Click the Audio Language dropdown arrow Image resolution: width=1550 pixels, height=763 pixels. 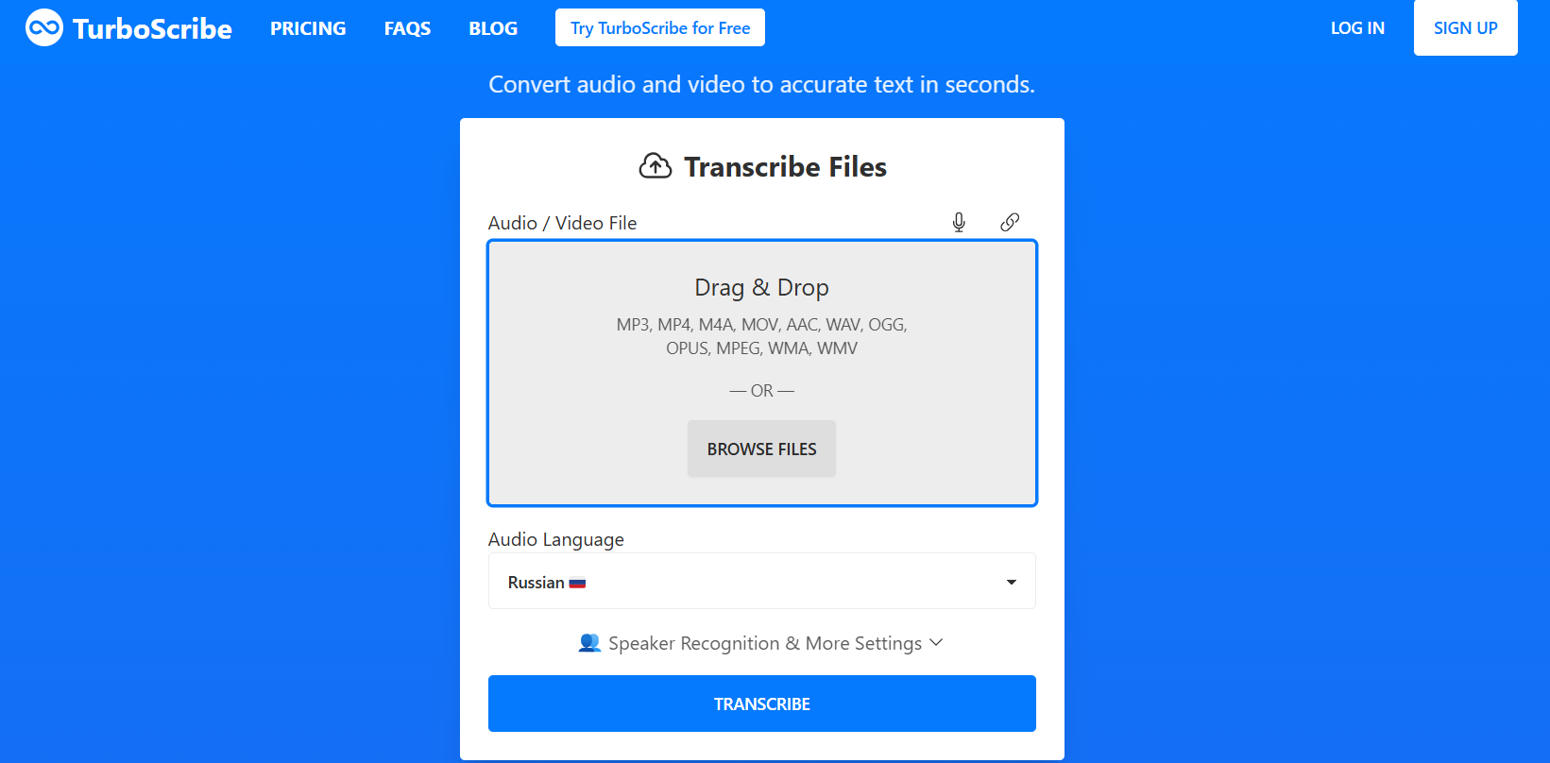click(1012, 582)
